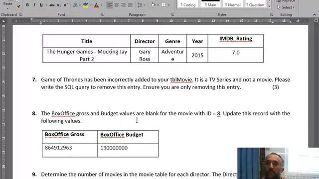319x179 pixels.
Task: Open Clipboard pane dialog launcher
Action: click(x=20, y=14)
